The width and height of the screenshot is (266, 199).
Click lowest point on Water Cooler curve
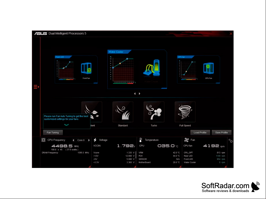click(x=113, y=68)
